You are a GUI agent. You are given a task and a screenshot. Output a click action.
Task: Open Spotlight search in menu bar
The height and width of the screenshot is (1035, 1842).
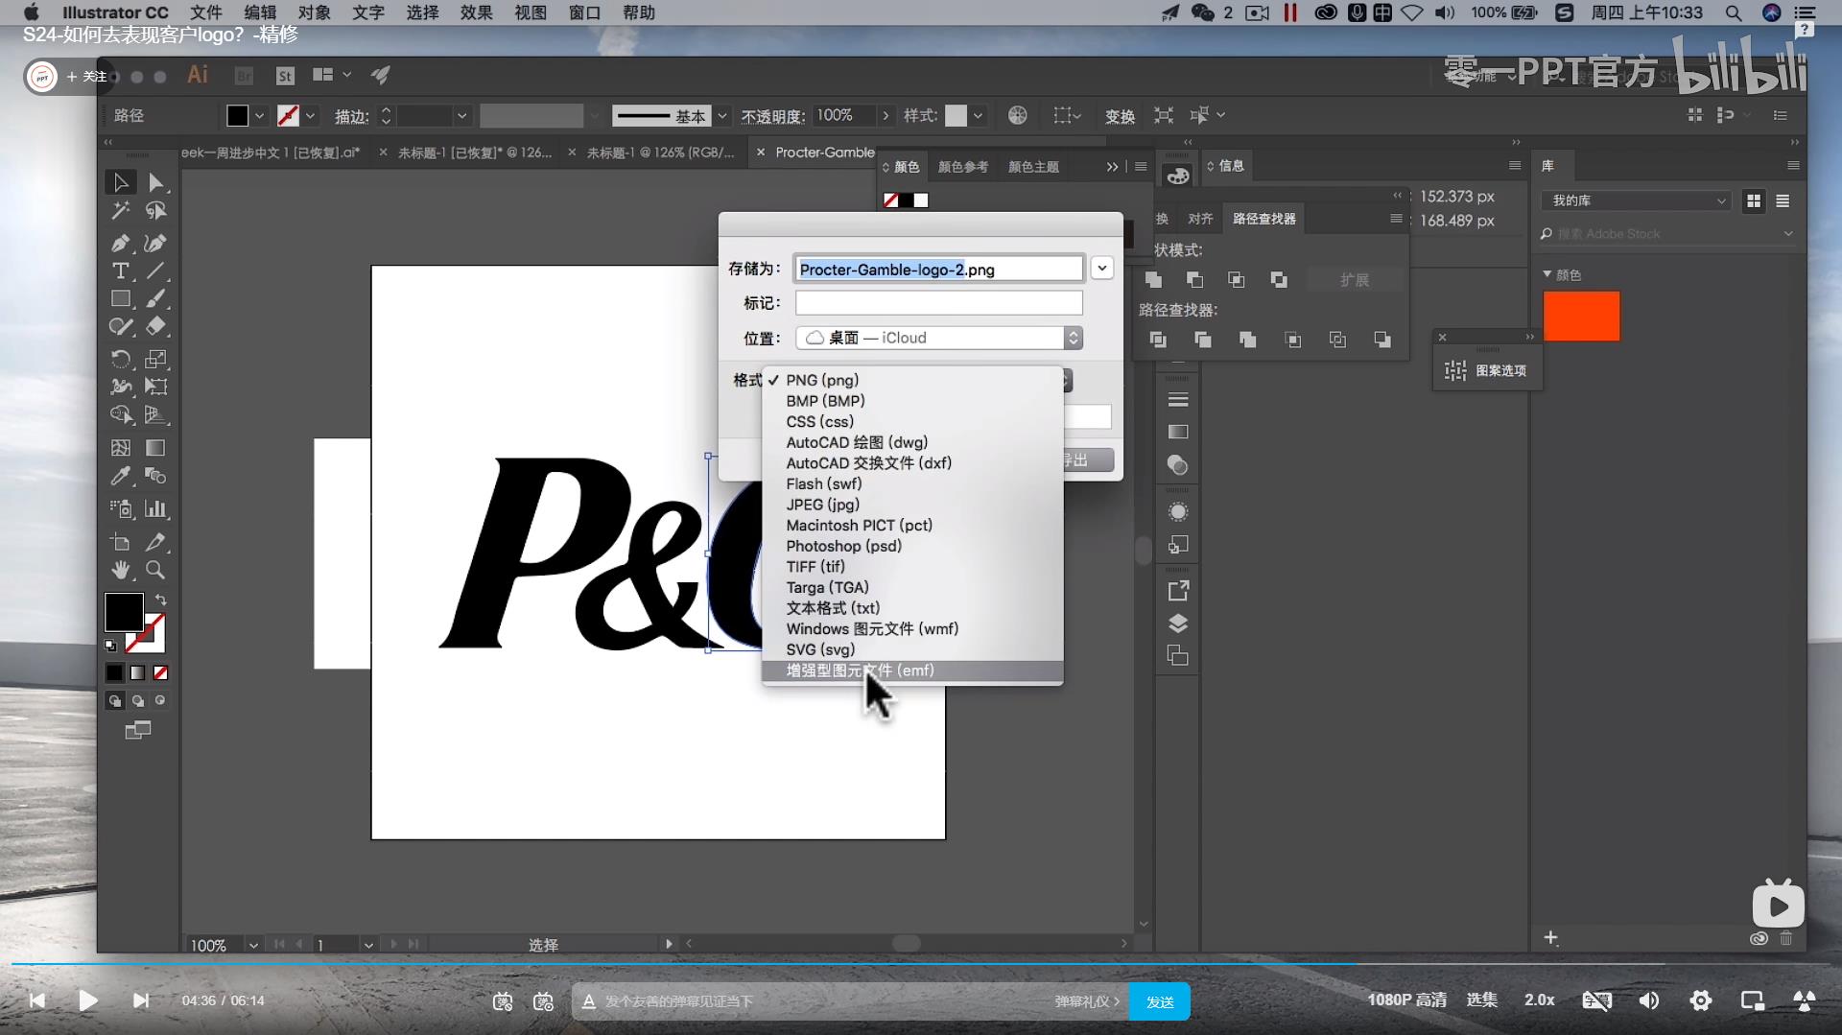pos(1734,12)
